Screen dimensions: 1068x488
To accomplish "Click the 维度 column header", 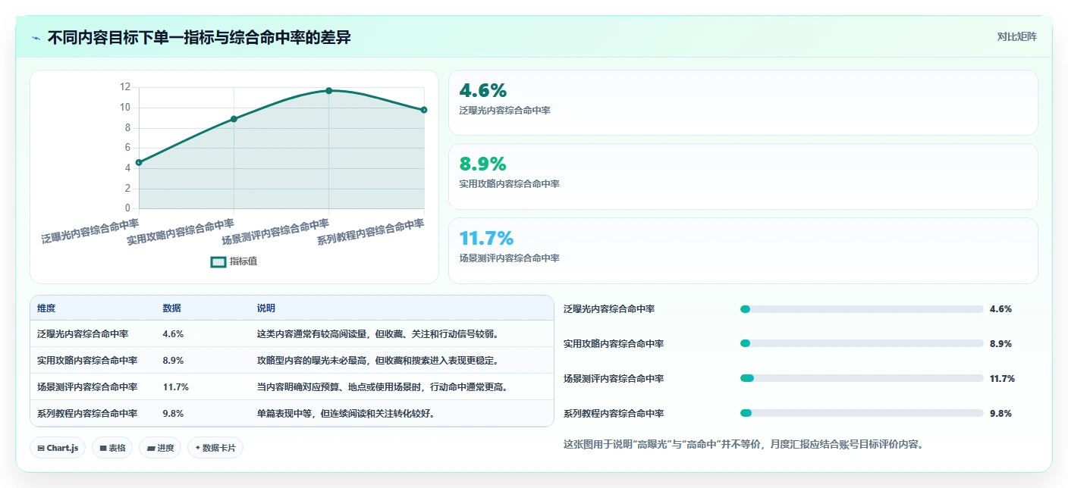I will pos(46,308).
